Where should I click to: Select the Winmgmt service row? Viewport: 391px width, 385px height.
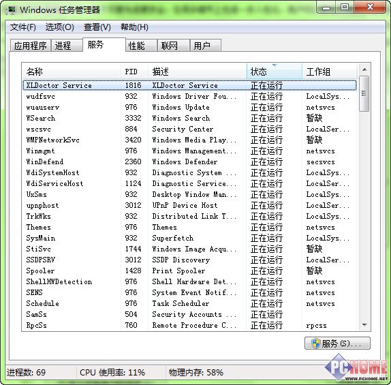(189, 151)
